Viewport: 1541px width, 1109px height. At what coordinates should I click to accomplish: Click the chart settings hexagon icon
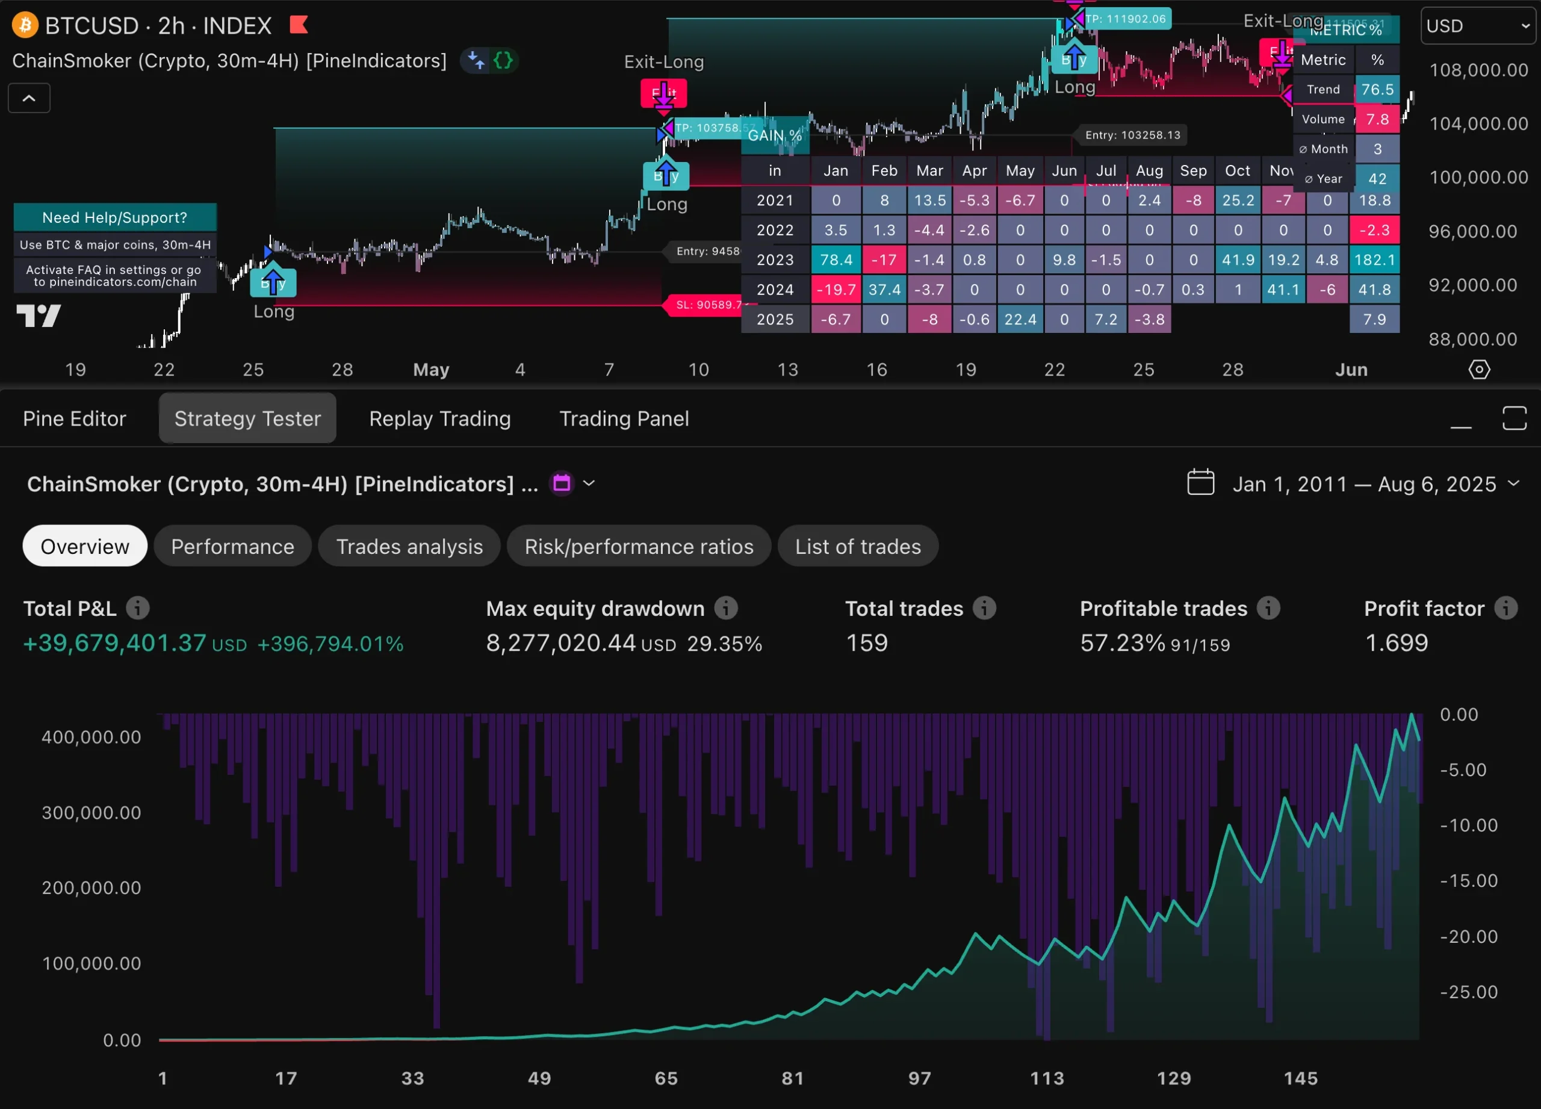click(x=1479, y=370)
